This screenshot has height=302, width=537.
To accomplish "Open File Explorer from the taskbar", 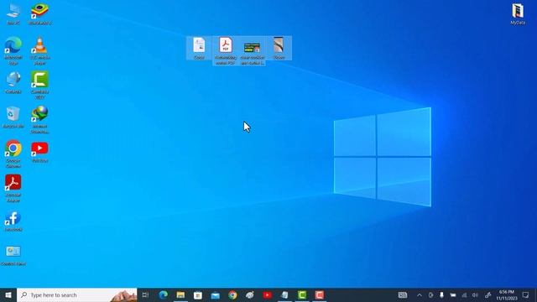I will click(x=180, y=294).
